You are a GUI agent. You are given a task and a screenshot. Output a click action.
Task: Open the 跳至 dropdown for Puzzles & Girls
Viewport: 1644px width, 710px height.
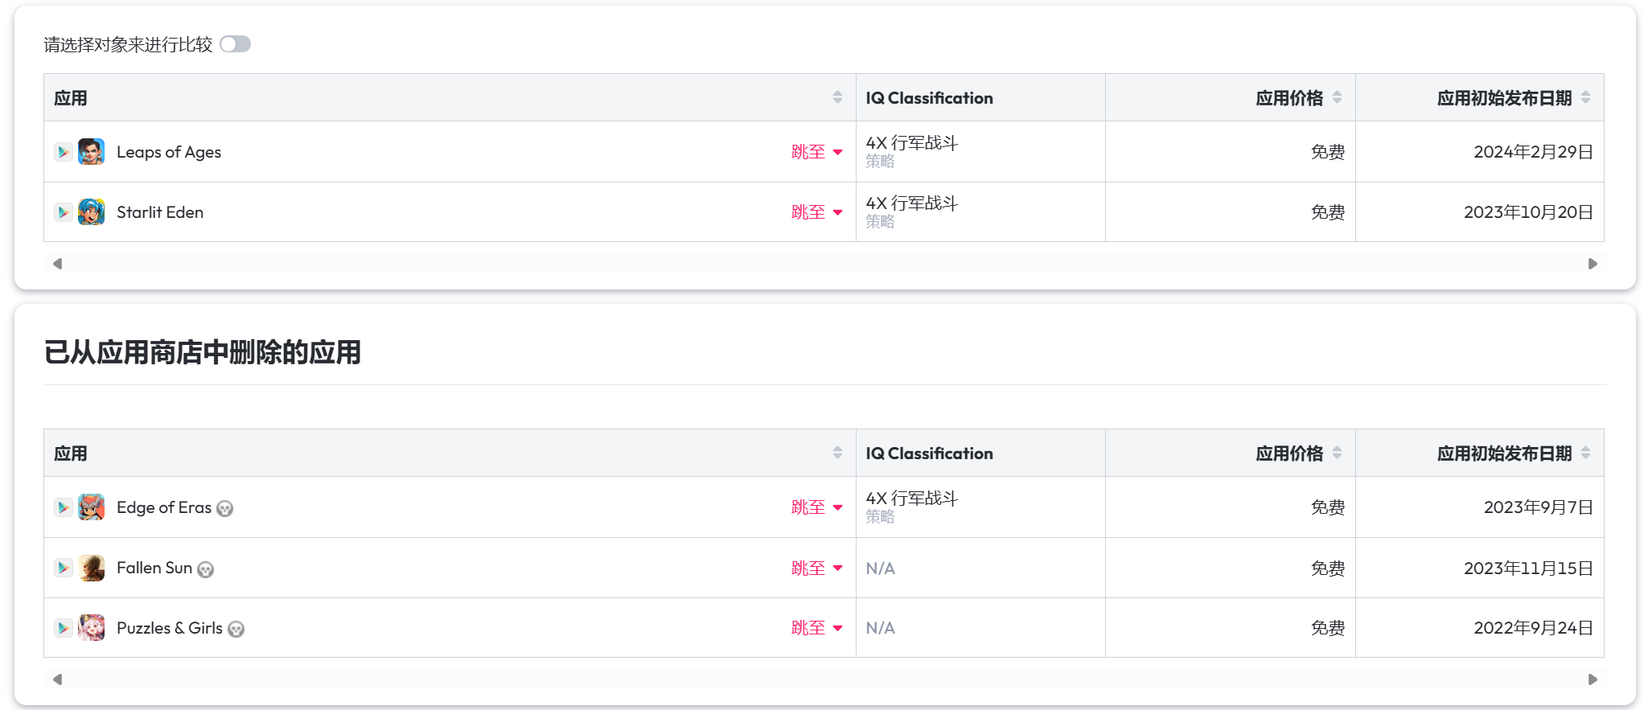(816, 628)
